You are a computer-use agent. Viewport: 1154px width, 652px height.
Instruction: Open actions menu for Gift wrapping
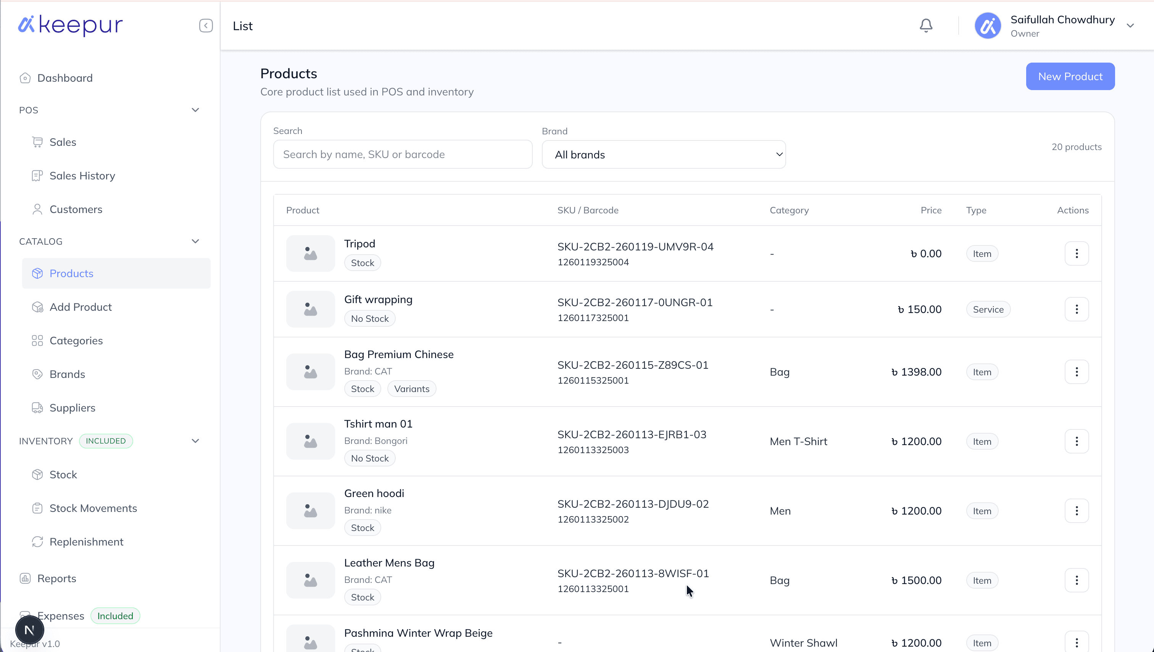tap(1077, 309)
